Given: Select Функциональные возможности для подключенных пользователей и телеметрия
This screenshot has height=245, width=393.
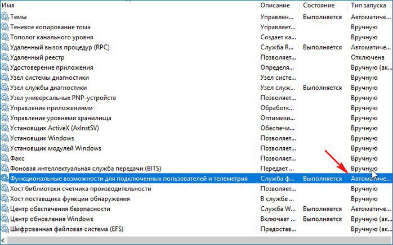Looking at the screenshot, I should [x=129, y=179].
